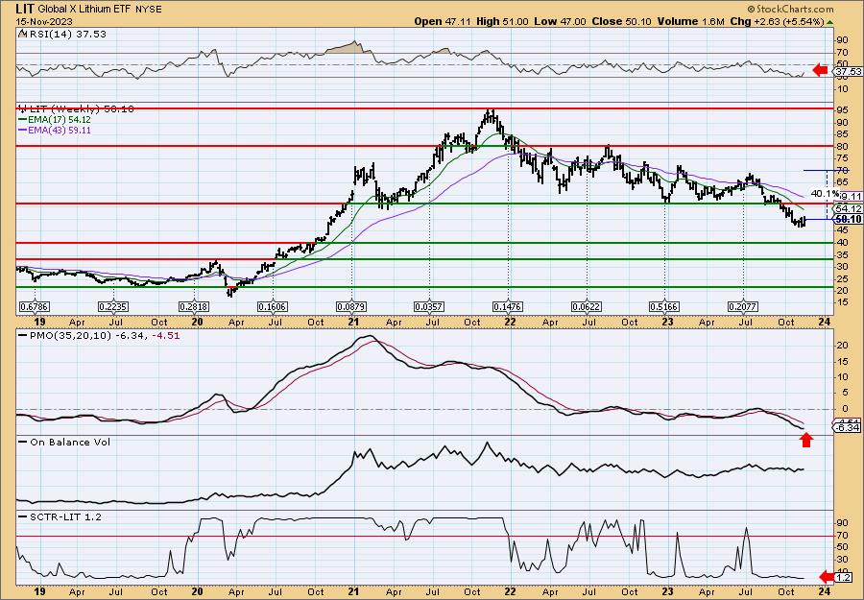Click the year 21 label under price panel
Screen dimensions: 864x600
pyautogui.click(x=353, y=322)
